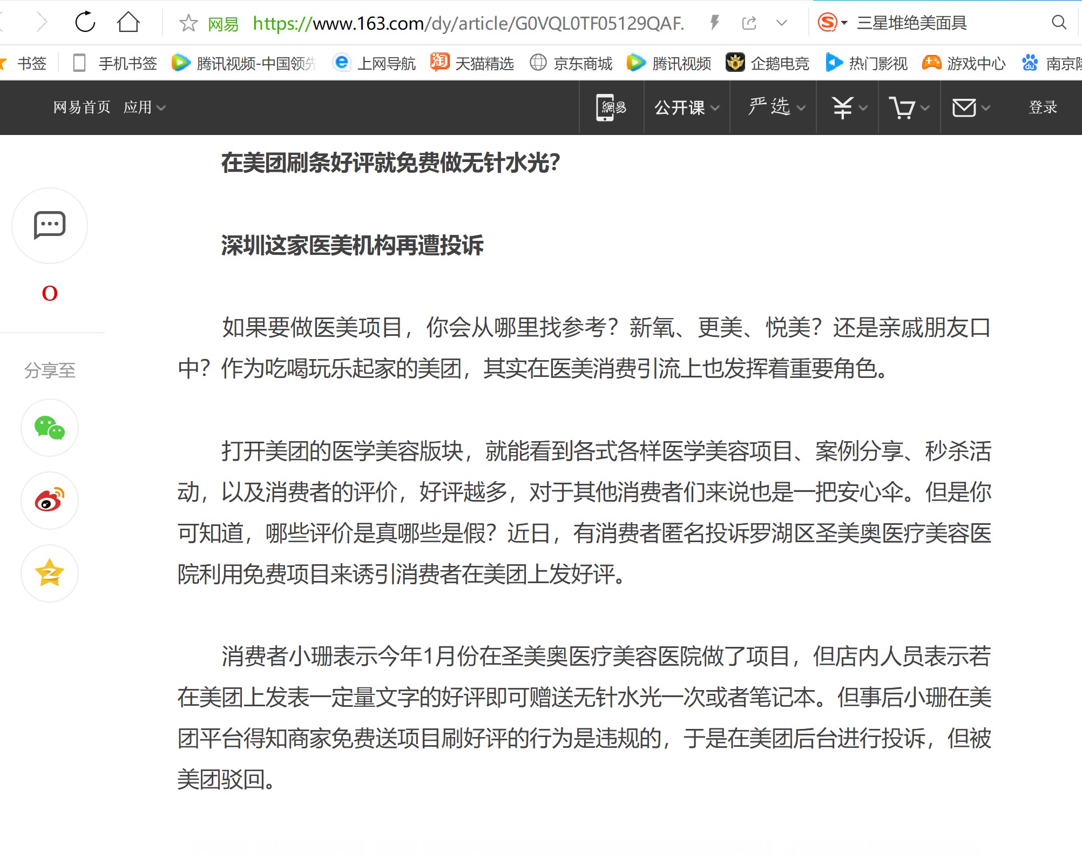
Task: Open the 腾讯视频-中国领先 bookmark
Action: pyautogui.click(x=244, y=63)
